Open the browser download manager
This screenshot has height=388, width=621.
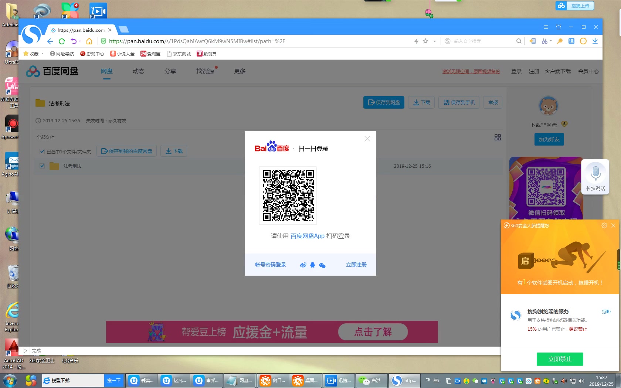[x=595, y=41]
